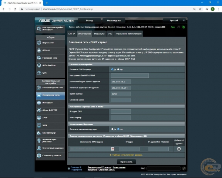222x178 pixels.
Task: Open the Network Map (Карта сети) icon
Action: [39, 43]
